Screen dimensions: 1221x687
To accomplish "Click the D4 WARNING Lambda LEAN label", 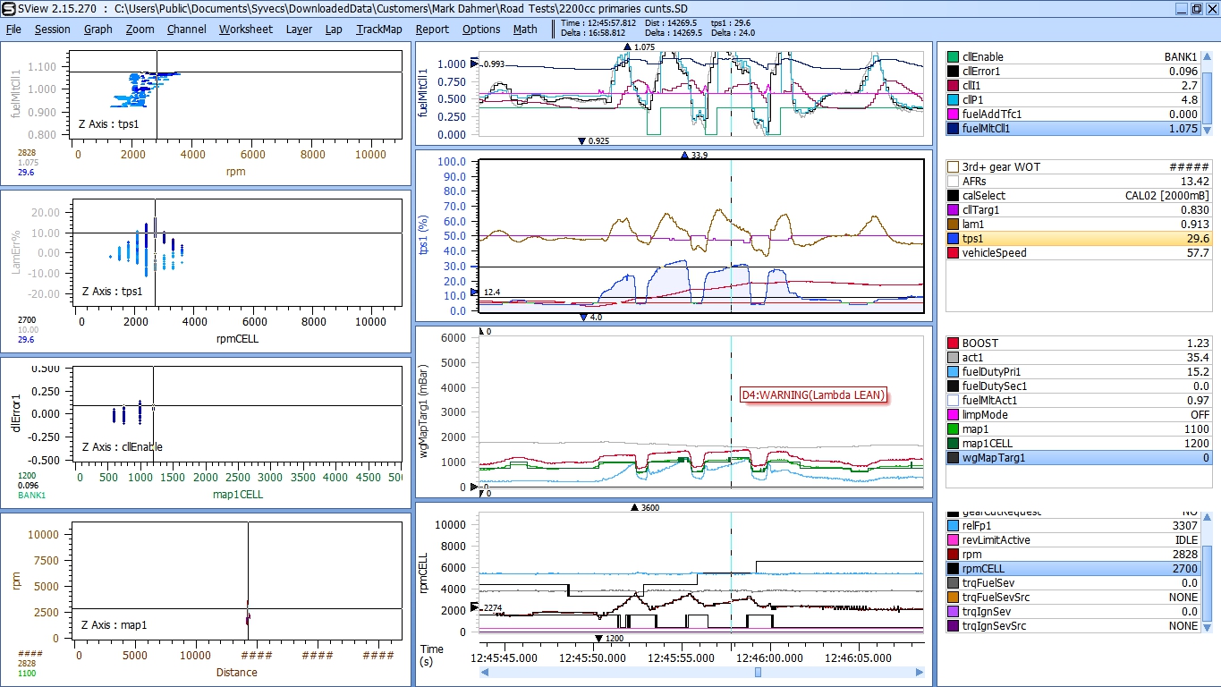I will [x=813, y=395].
